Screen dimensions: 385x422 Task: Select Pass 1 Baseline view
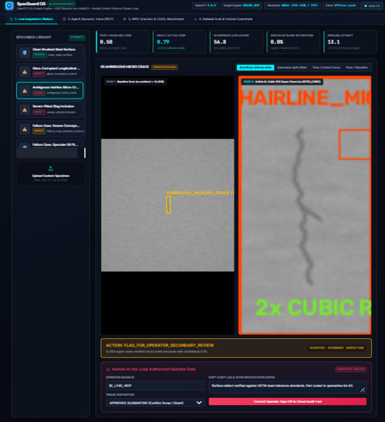click(x=357, y=67)
